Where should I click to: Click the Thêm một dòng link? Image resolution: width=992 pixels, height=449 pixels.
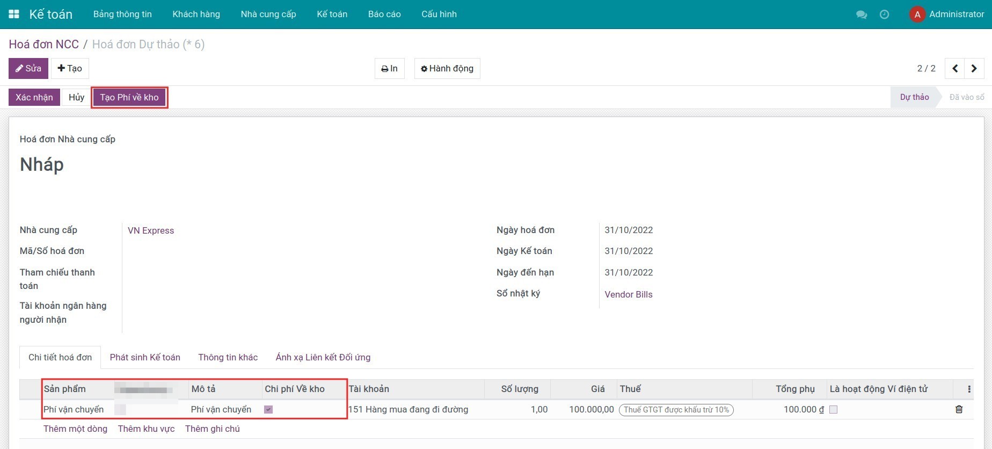75,429
